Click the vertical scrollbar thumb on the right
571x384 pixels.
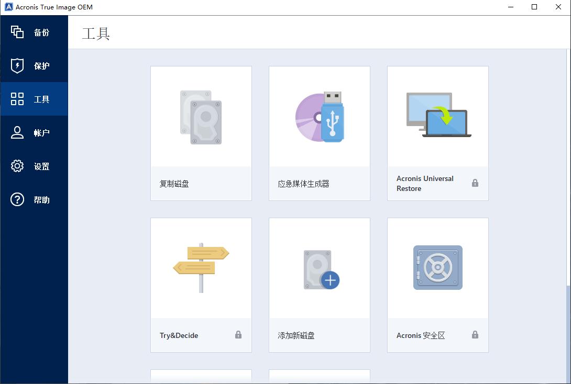coord(568,335)
